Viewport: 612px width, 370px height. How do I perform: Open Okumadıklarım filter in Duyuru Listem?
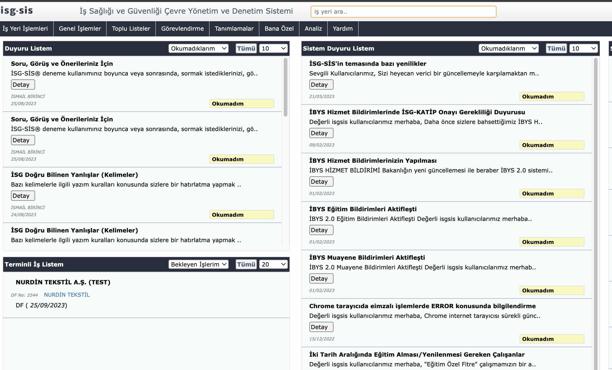198,48
